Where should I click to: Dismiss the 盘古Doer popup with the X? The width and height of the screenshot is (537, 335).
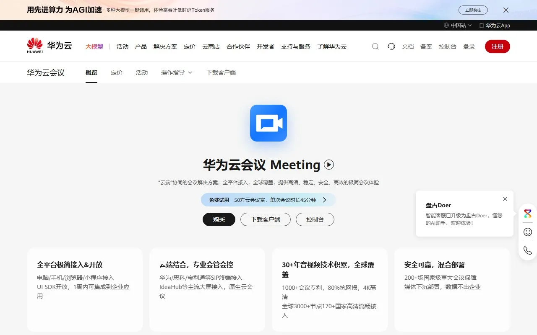pos(505,198)
